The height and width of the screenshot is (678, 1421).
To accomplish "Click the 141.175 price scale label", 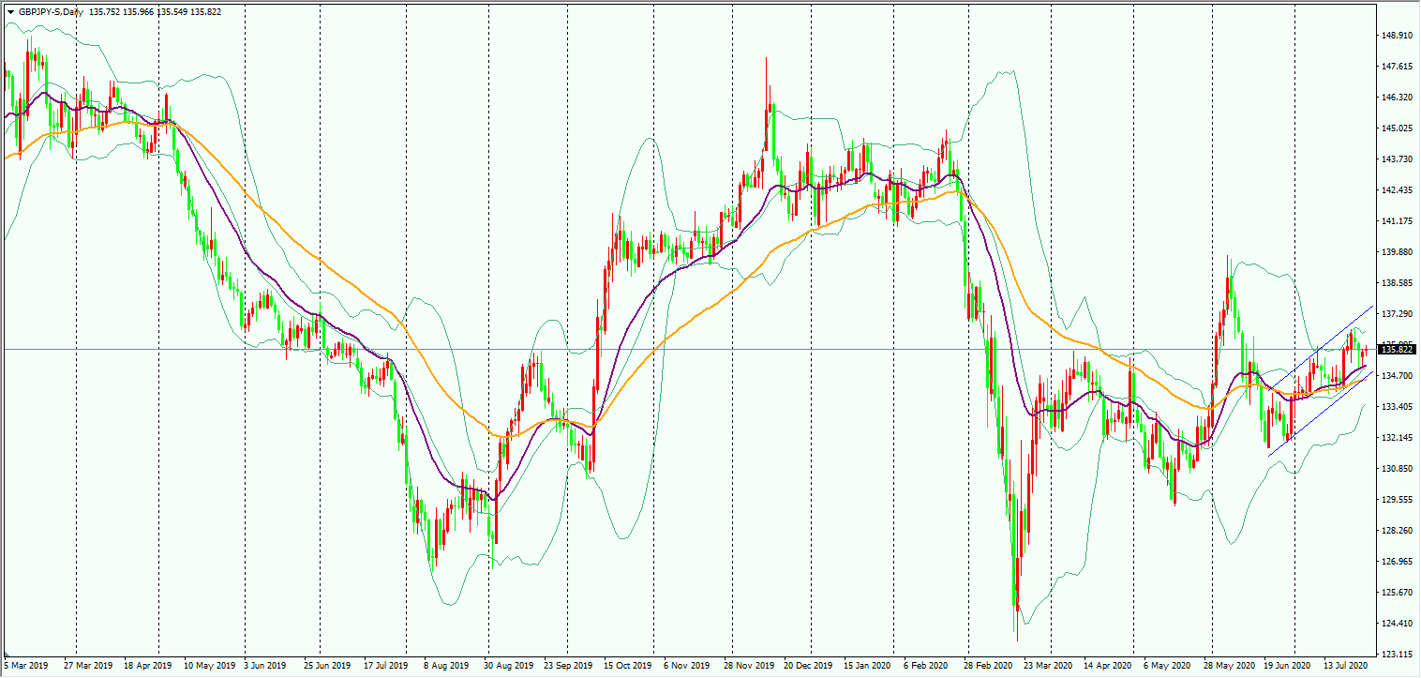I will tap(1397, 221).
